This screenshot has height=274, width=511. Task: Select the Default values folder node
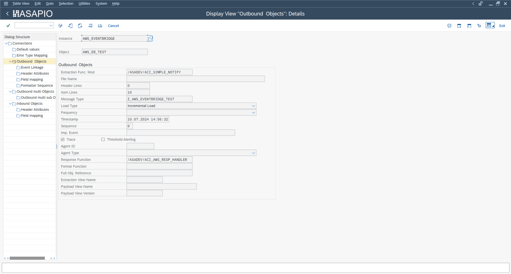pos(28,49)
